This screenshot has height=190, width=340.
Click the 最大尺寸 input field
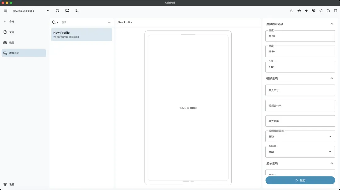[x=300, y=90]
